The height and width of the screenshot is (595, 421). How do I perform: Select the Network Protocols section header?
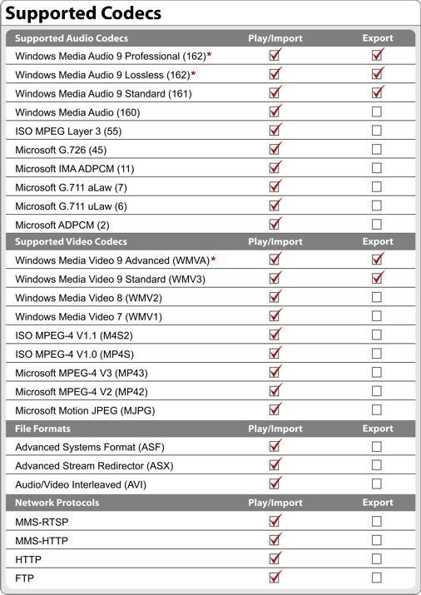pos(57,503)
